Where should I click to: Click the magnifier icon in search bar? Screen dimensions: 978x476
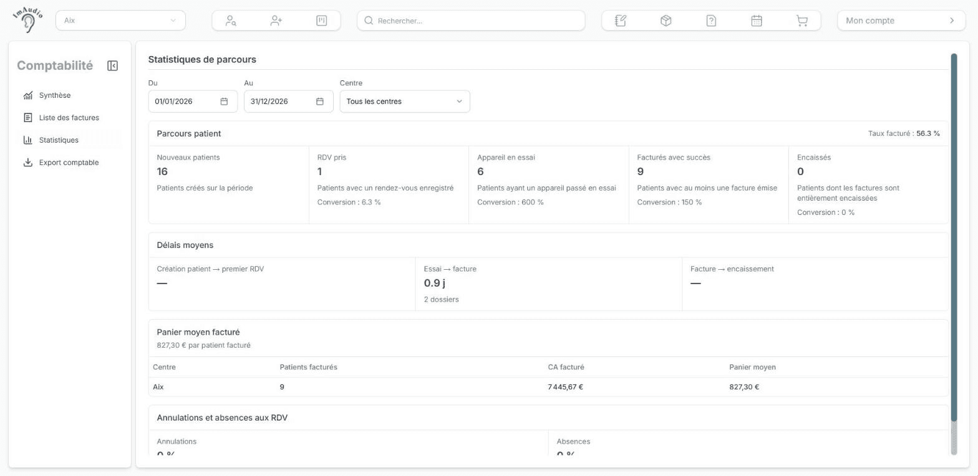tap(369, 21)
